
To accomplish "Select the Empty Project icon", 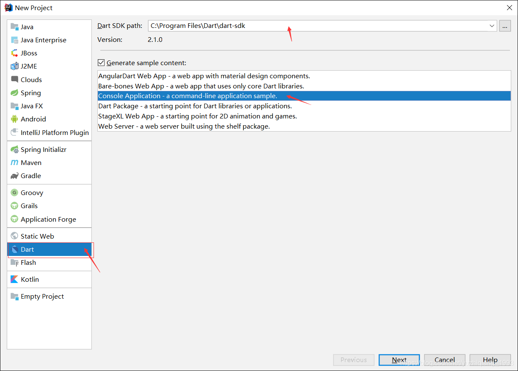I will point(14,296).
